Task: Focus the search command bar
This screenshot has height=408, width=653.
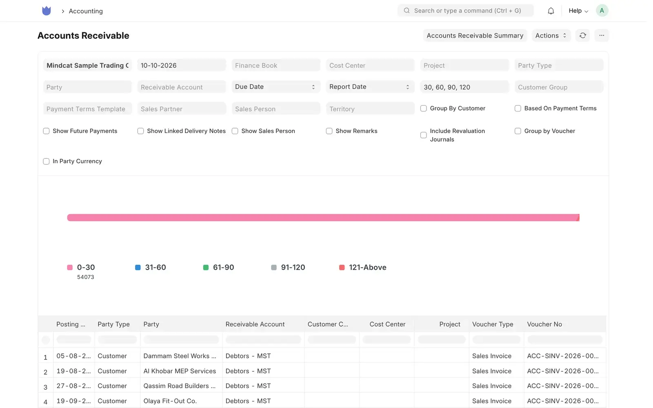Action: pyautogui.click(x=466, y=11)
